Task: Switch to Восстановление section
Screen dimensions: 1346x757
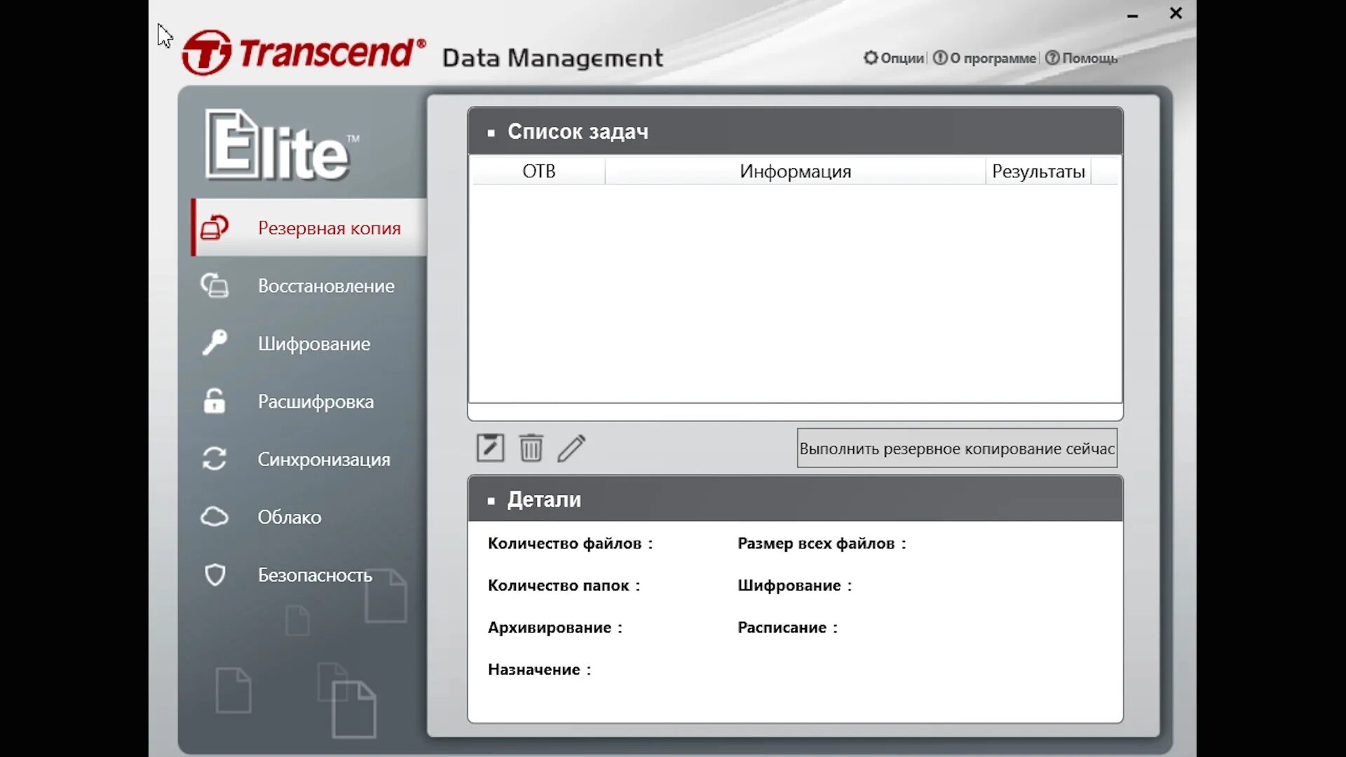Action: pos(309,285)
